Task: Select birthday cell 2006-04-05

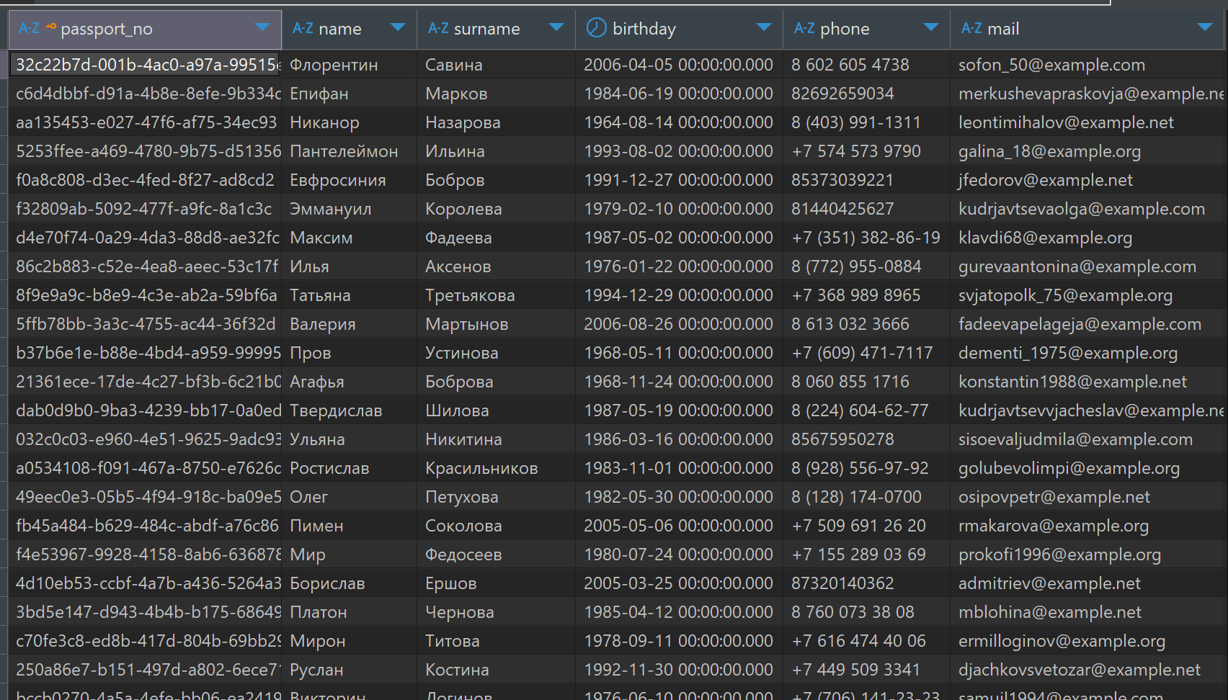Action: 680,65
